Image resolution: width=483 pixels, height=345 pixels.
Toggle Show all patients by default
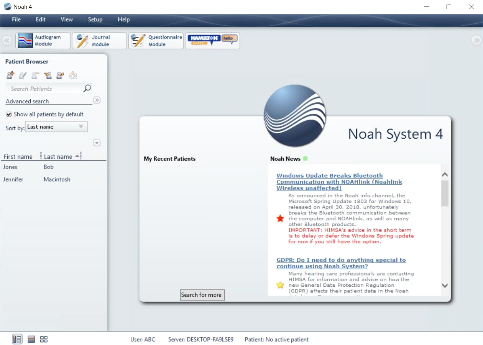pyautogui.click(x=8, y=114)
